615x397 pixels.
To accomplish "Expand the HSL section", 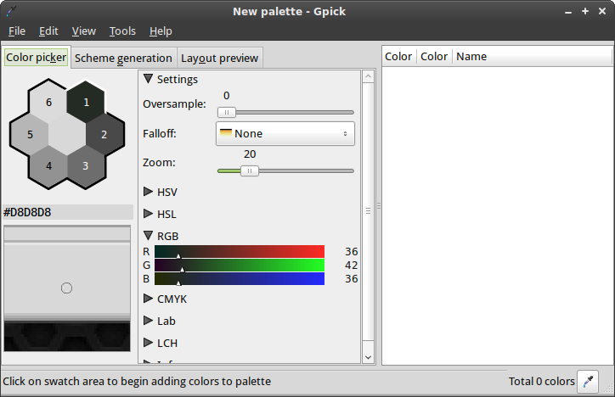I will click(149, 215).
